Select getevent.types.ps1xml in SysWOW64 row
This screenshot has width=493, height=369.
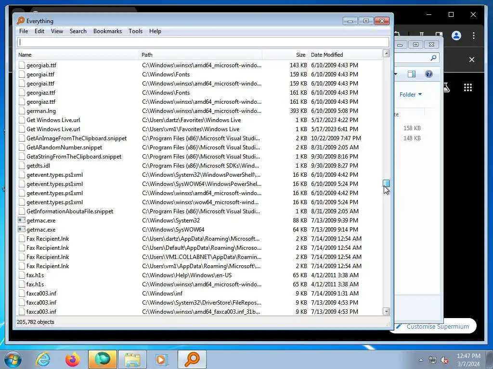tap(55, 184)
